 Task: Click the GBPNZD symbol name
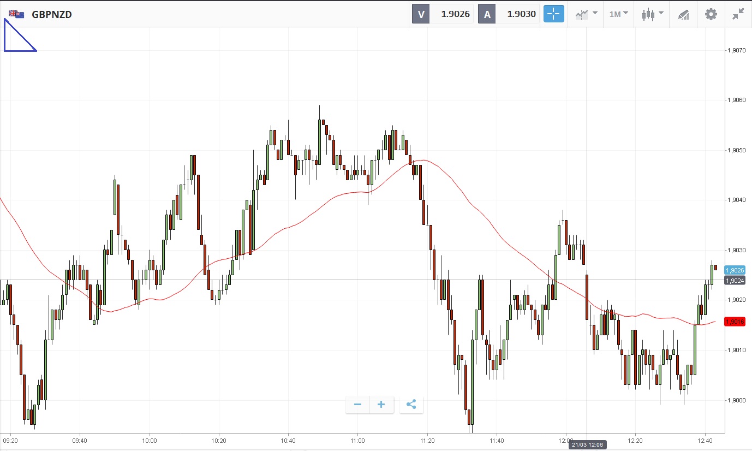(x=52, y=14)
